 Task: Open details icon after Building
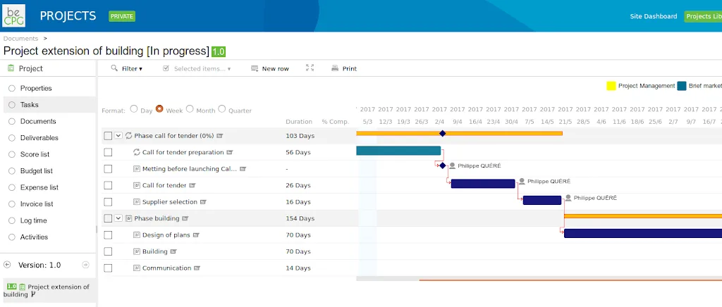173,251
